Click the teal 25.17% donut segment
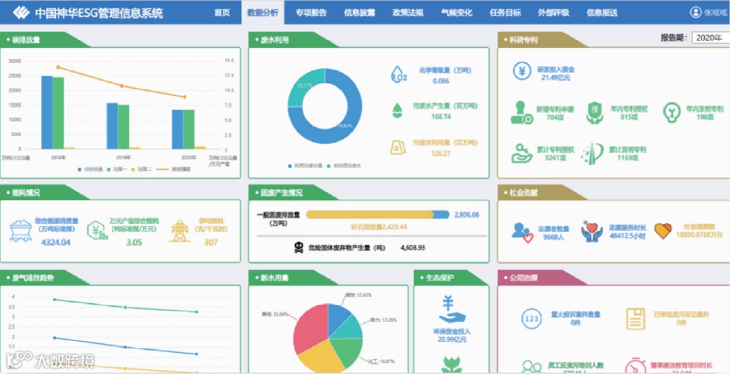 coord(301,86)
